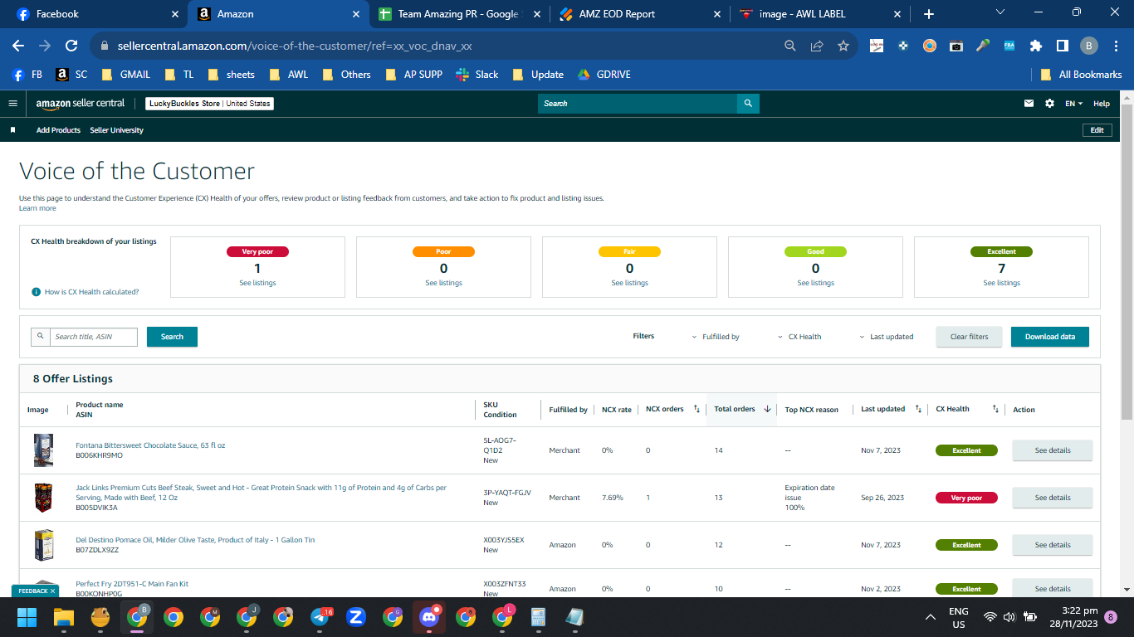The height and width of the screenshot is (637, 1134).
Task: Toggle the Chrome side panel icon
Action: pos(1062,46)
